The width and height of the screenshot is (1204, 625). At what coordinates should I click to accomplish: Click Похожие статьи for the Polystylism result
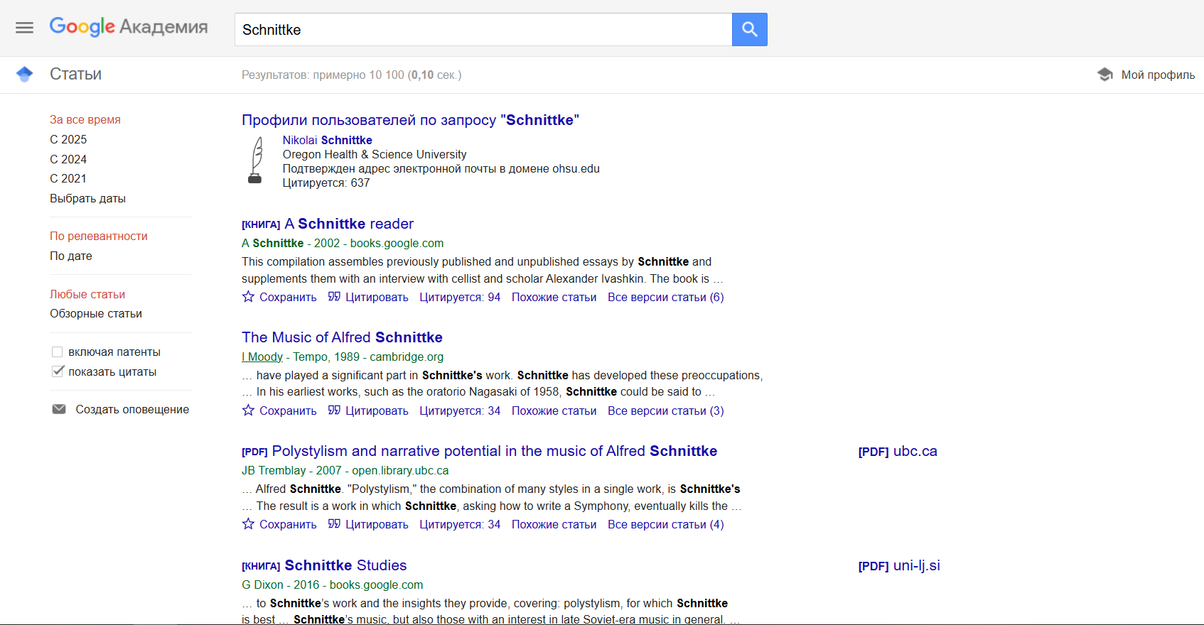click(x=554, y=524)
